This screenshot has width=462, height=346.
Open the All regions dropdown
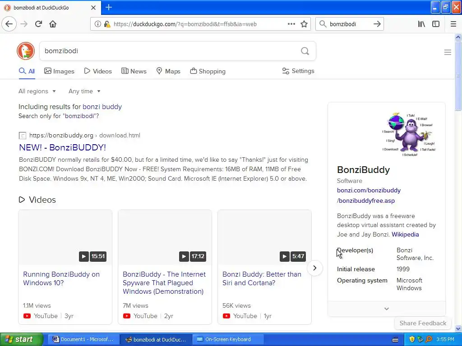tap(37, 91)
